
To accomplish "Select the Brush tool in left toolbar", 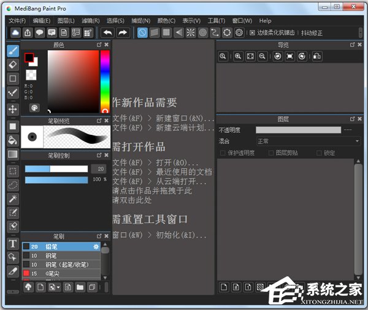I will click(12, 50).
